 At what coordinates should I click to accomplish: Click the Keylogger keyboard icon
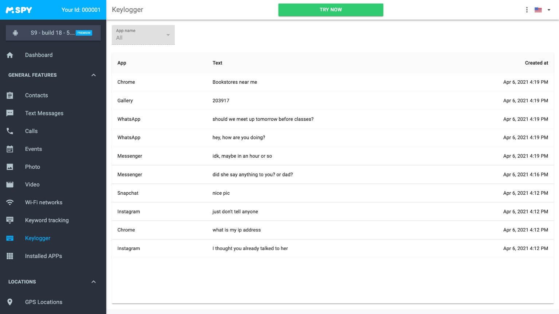coord(10,238)
